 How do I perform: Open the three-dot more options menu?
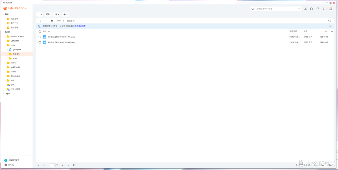point(324,9)
